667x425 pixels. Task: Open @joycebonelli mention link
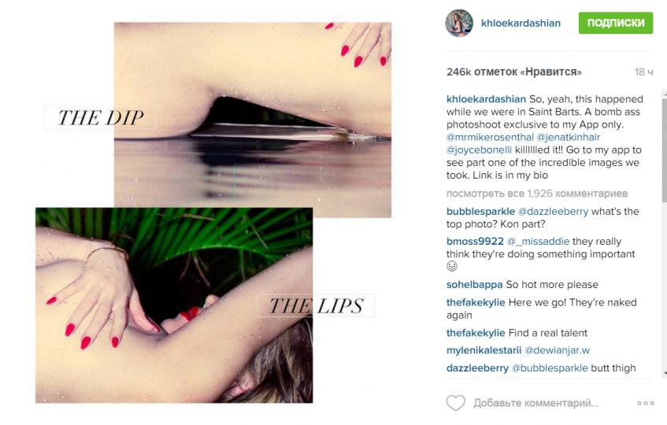click(479, 150)
